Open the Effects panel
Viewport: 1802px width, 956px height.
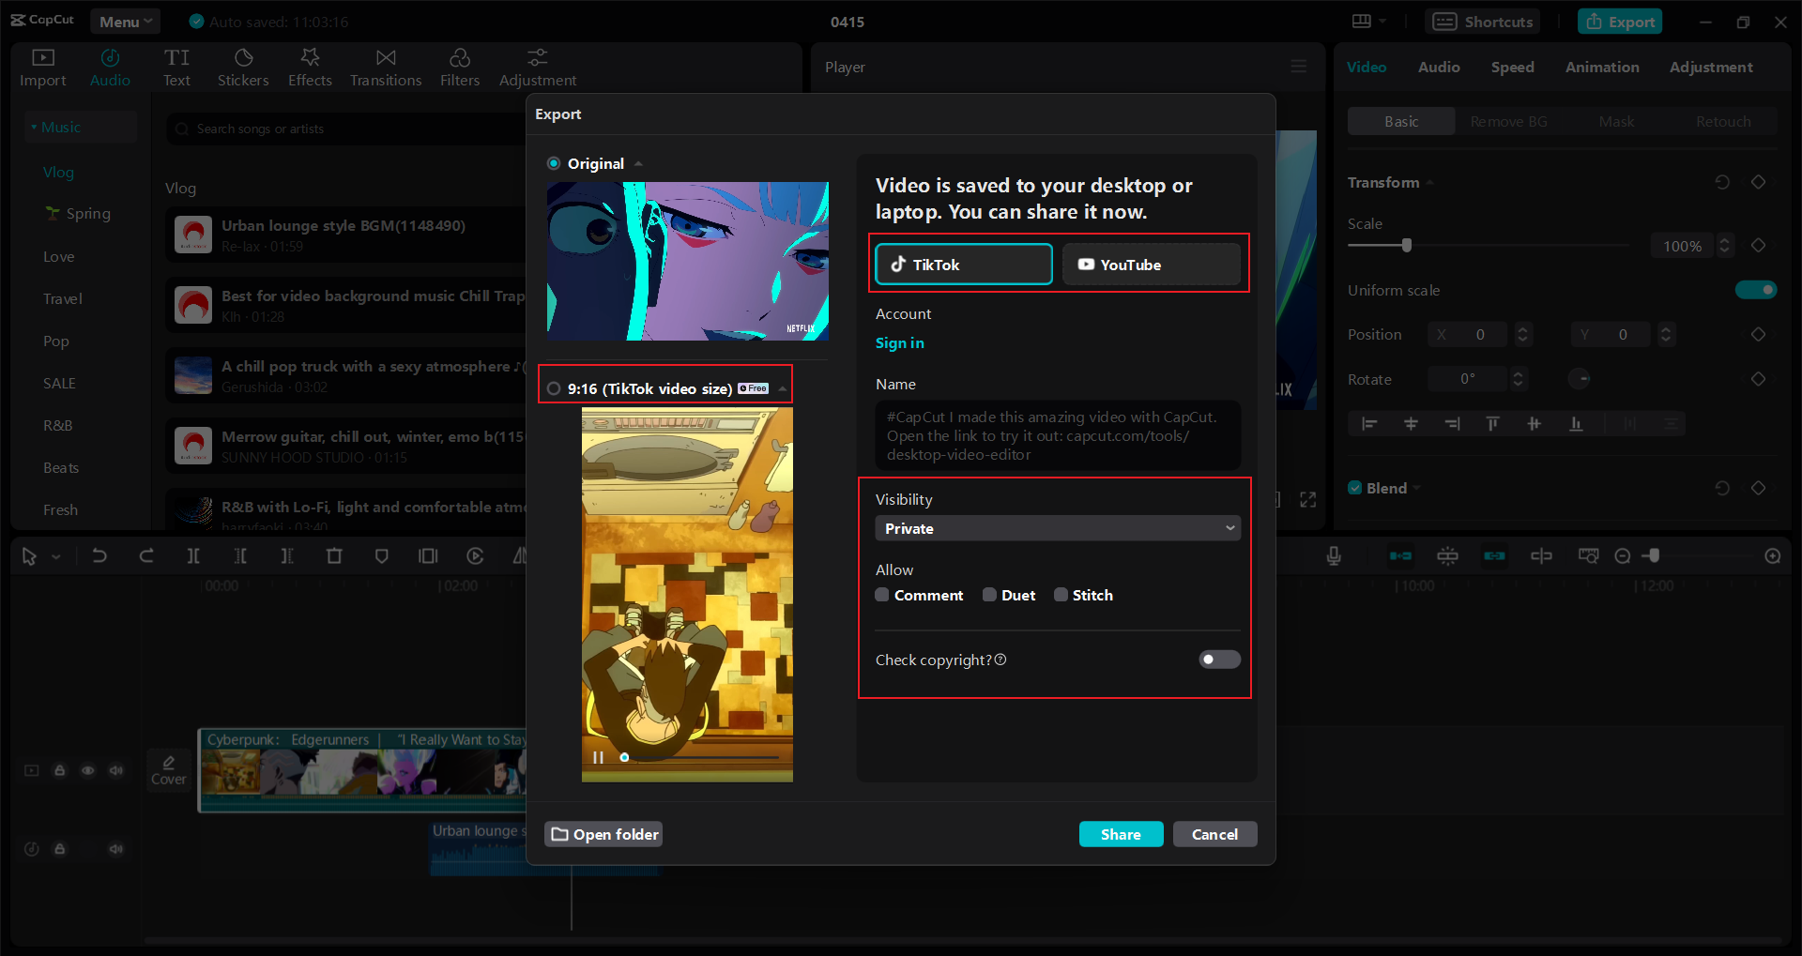click(310, 68)
